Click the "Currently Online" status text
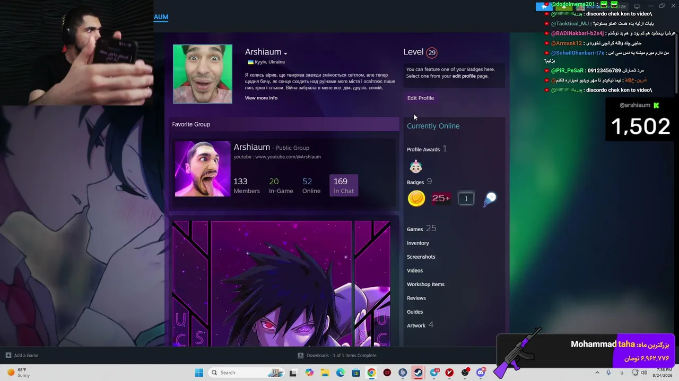Screen dimensions: 679x381 pyautogui.click(x=433, y=126)
